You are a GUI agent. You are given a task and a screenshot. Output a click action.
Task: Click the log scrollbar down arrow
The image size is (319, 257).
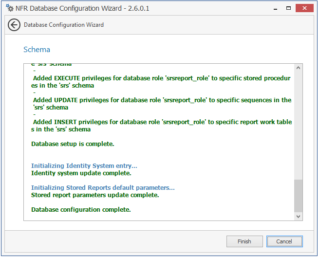[299, 217]
